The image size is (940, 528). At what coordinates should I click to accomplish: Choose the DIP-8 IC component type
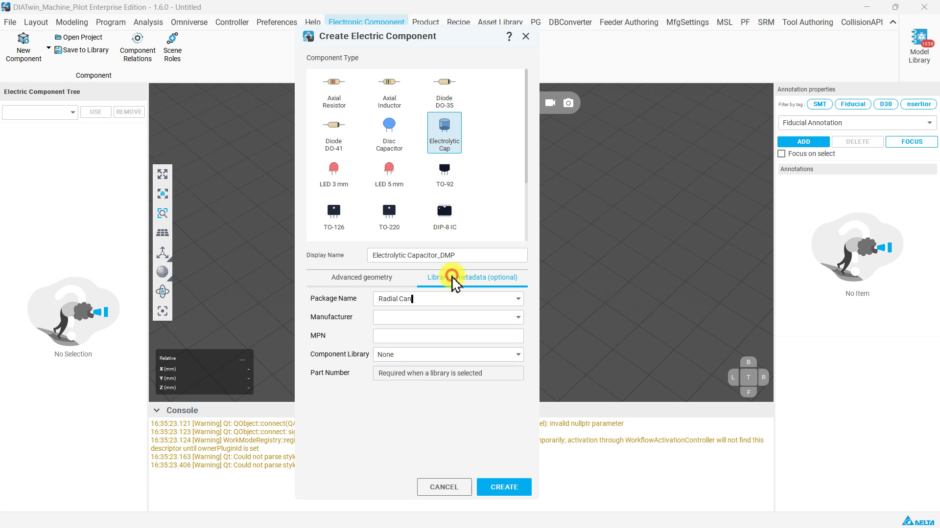pyautogui.click(x=445, y=217)
